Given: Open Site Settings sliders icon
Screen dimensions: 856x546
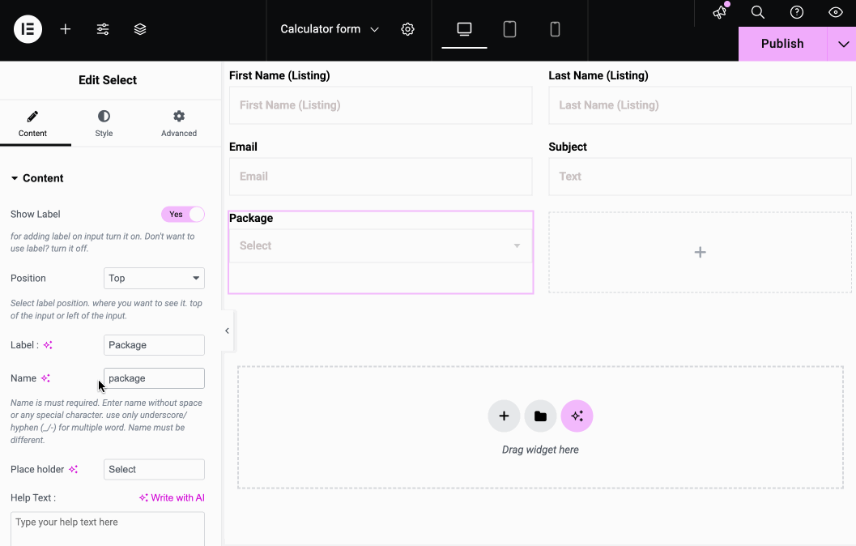Looking at the screenshot, I should pyautogui.click(x=102, y=28).
